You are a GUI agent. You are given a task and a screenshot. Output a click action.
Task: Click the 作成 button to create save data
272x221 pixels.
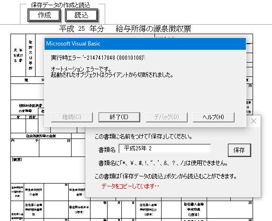44,15
